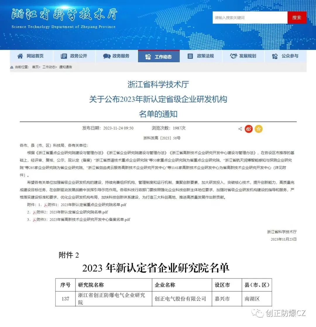Open the 政务公开 navigation tab
316x327 pixels.
click(74, 56)
